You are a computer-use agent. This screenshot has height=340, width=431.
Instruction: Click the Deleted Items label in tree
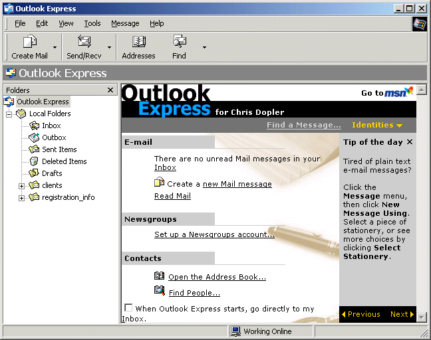pyautogui.click(x=65, y=161)
